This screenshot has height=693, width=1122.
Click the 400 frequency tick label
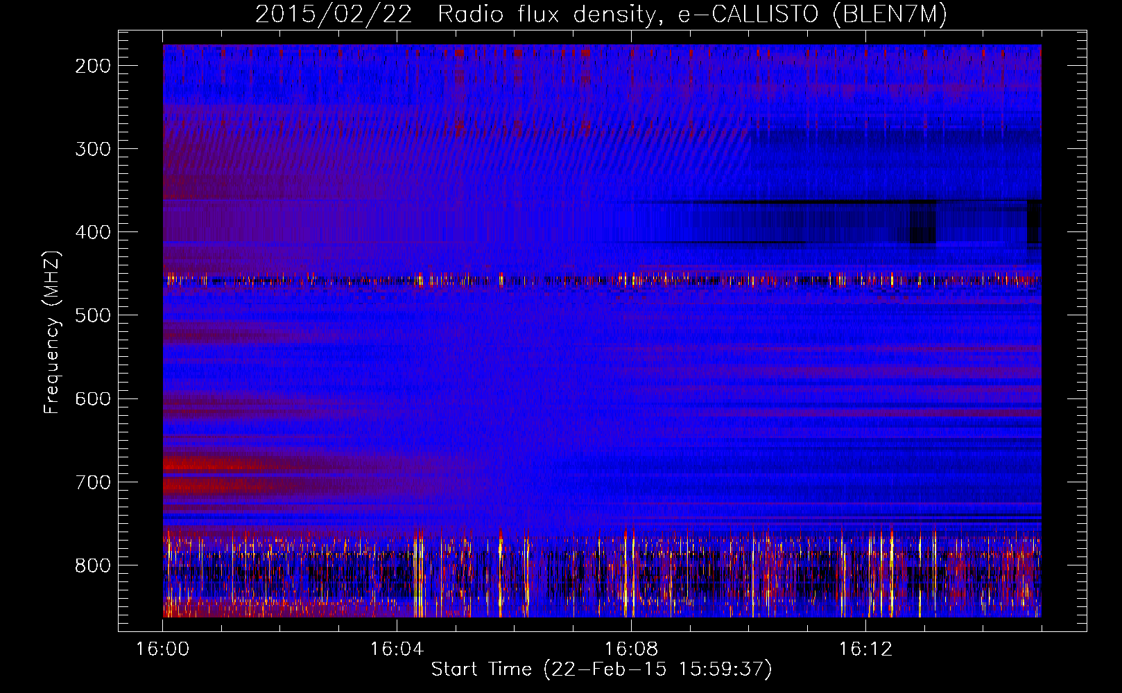93,232
